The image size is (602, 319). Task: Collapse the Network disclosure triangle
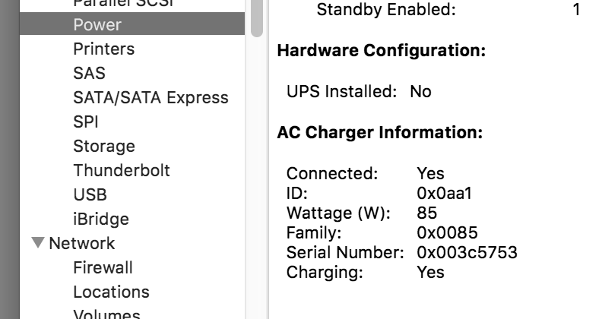point(38,243)
